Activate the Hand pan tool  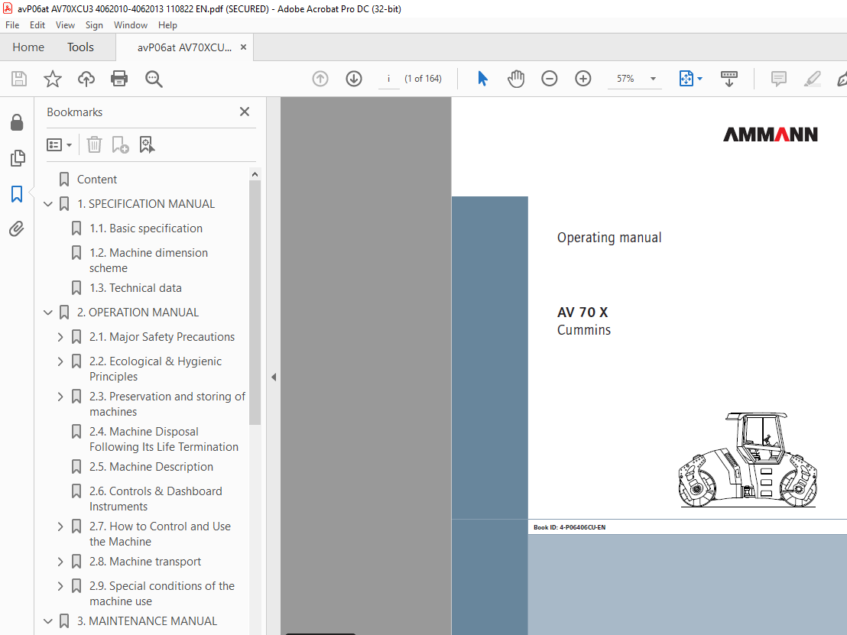tap(516, 79)
